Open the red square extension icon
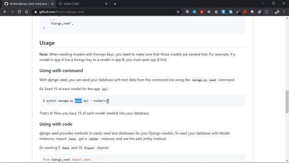Screen dimensions: 289x163 click(201, 12)
